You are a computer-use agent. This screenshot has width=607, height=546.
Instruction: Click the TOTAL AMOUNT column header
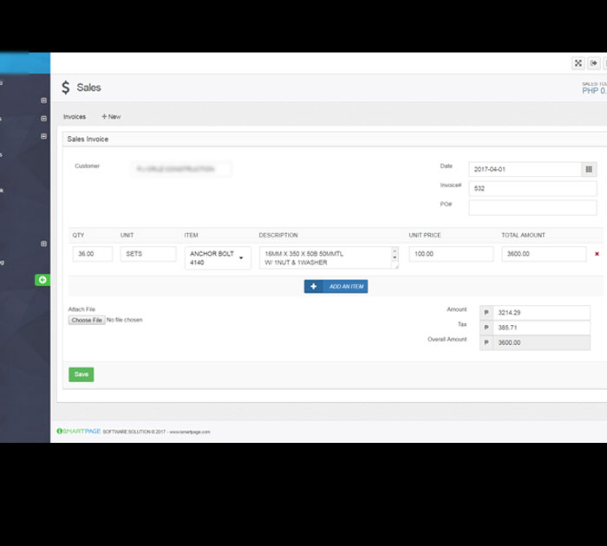pyautogui.click(x=523, y=235)
